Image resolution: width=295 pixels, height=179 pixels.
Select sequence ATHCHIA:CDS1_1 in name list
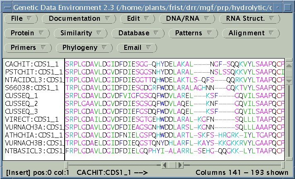point(34,135)
